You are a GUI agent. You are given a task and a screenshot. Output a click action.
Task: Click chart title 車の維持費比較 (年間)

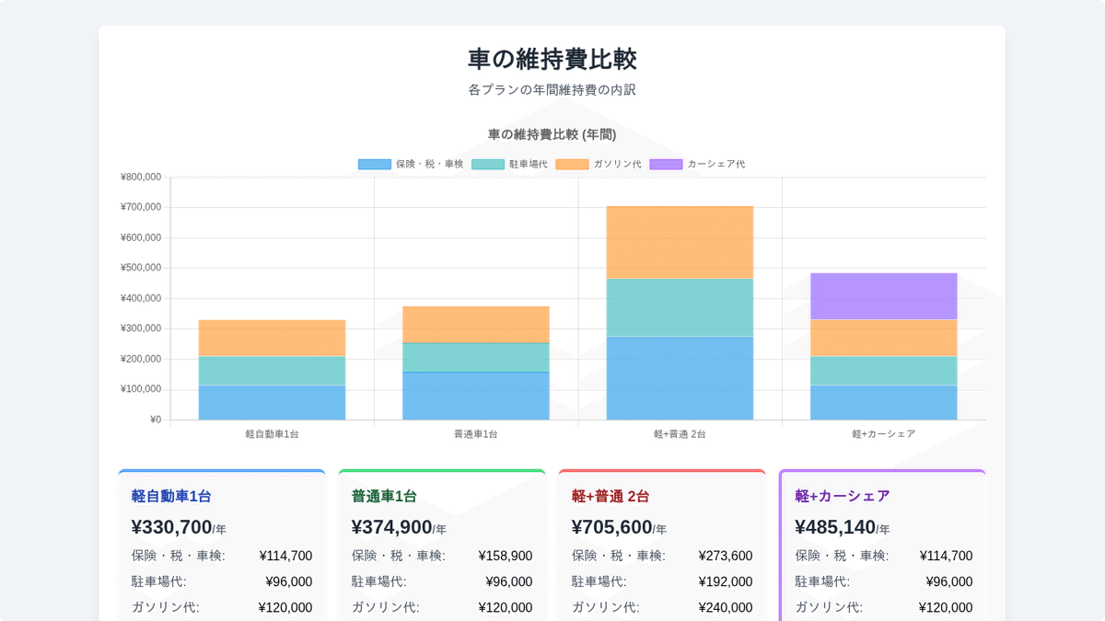point(552,134)
